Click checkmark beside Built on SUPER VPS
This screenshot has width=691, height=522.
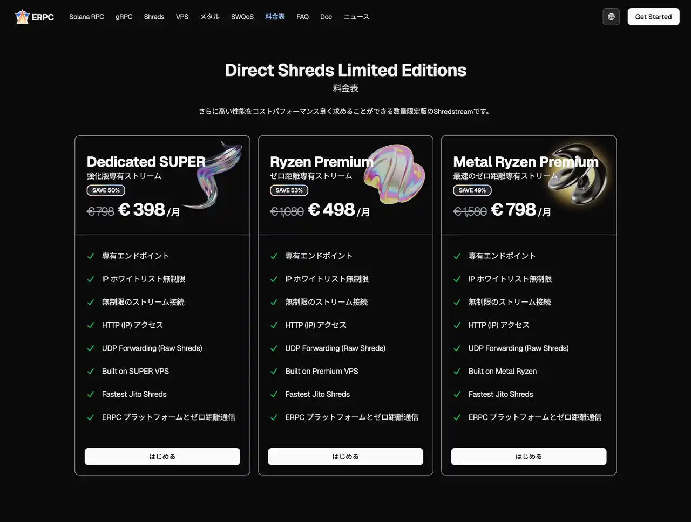tap(91, 372)
